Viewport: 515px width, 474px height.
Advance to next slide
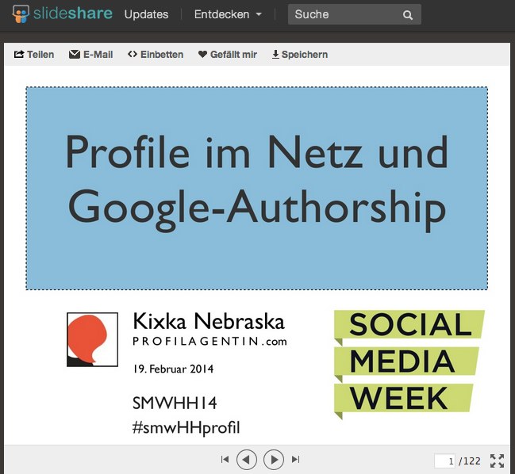point(274,460)
